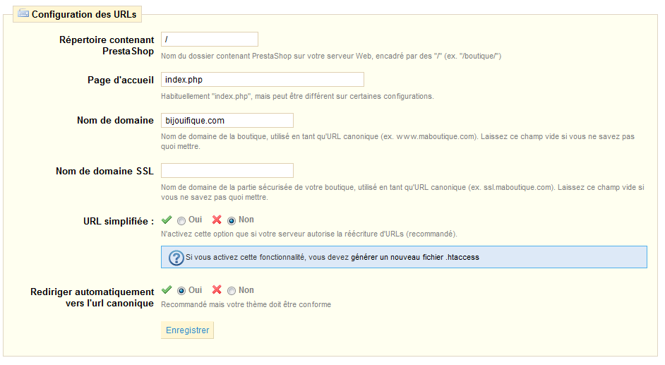
Task: Focus the Nom de domaine field
Action: (x=227, y=121)
